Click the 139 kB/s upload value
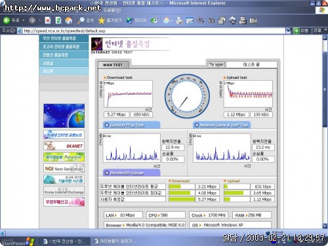The image size is (328, 246). coord(261,115)
